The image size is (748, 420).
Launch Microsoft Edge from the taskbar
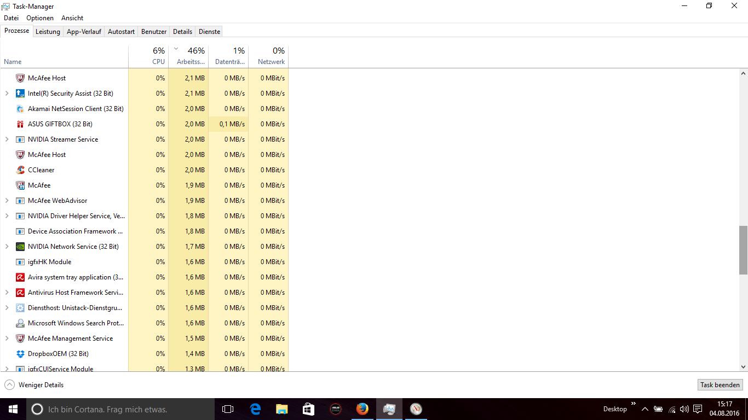click(x=255, y=409)
